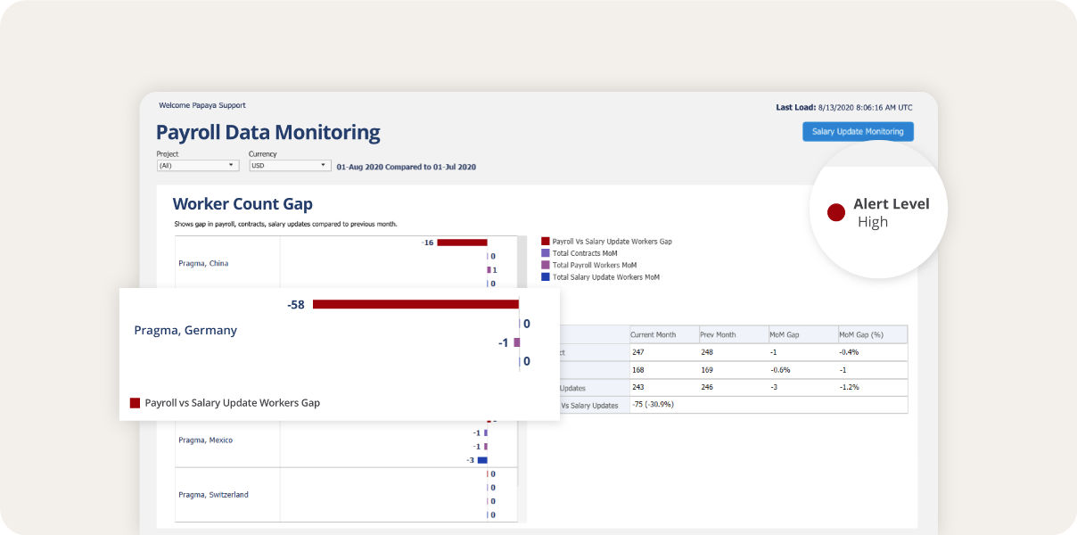Click the red swatch next to Payroll vs Salary Update Workers Gap

135,403
